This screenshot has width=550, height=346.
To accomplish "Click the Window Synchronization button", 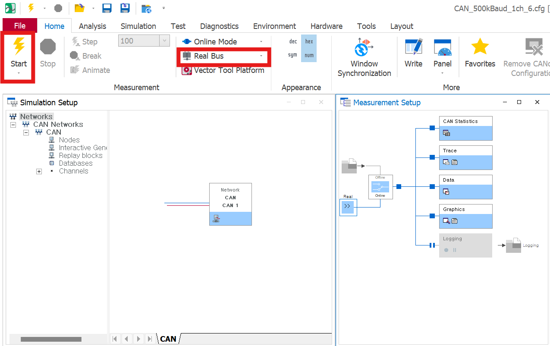I will click(364, 58).
